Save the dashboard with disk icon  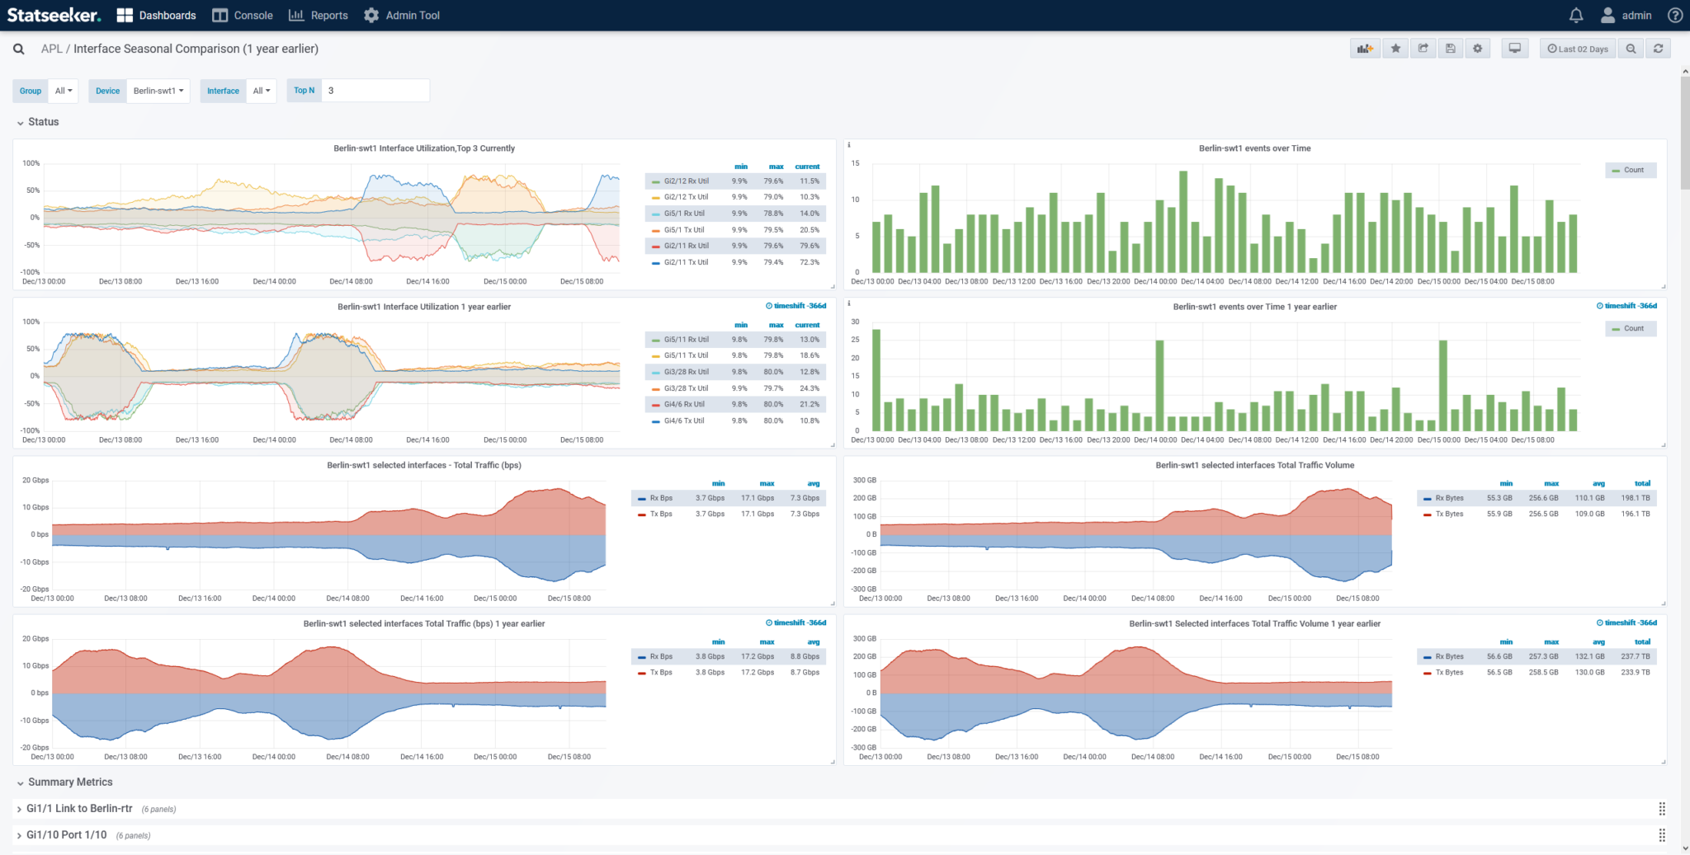(x=1450, y=49)
